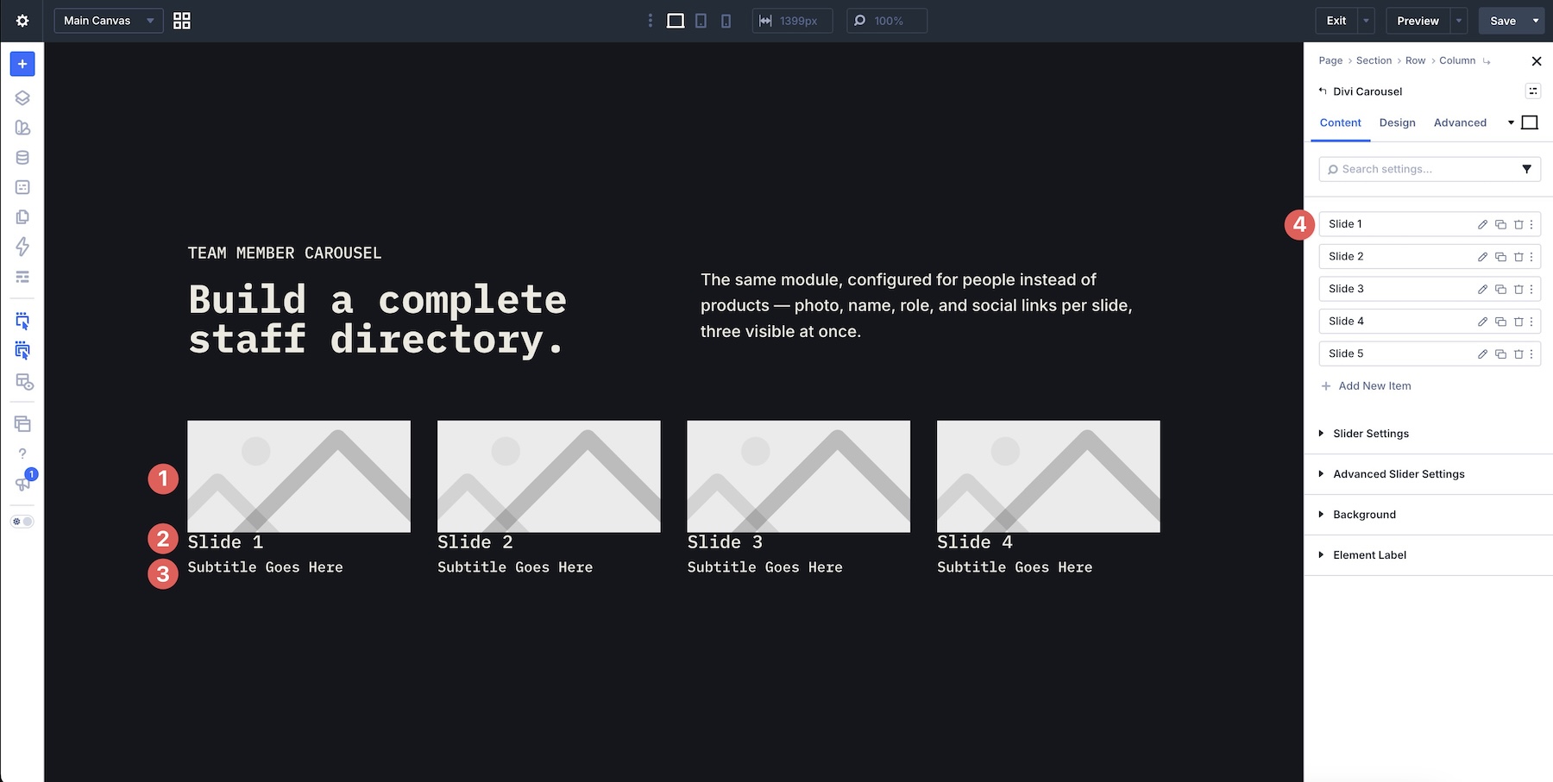Screen dimensions: 1553x782
Task: Go to Column in breadcrumb
Action: [1457, 60]
